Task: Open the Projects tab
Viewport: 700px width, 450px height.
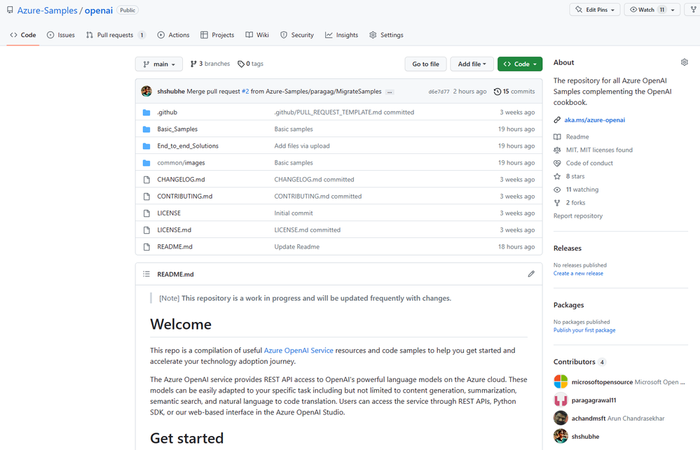Action: (217, 35)
